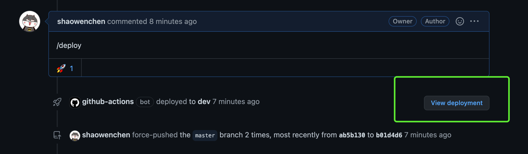Click the bot label next to github-actions
Screen dimensions: 528x154
click(x=145, y=102)
